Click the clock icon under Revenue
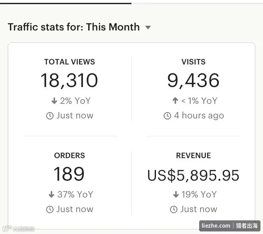Viewport: 263px width, 234px height. (x=174, y=210)
